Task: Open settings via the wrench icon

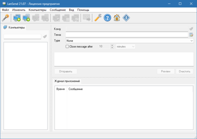Action: tap(98, 18)
